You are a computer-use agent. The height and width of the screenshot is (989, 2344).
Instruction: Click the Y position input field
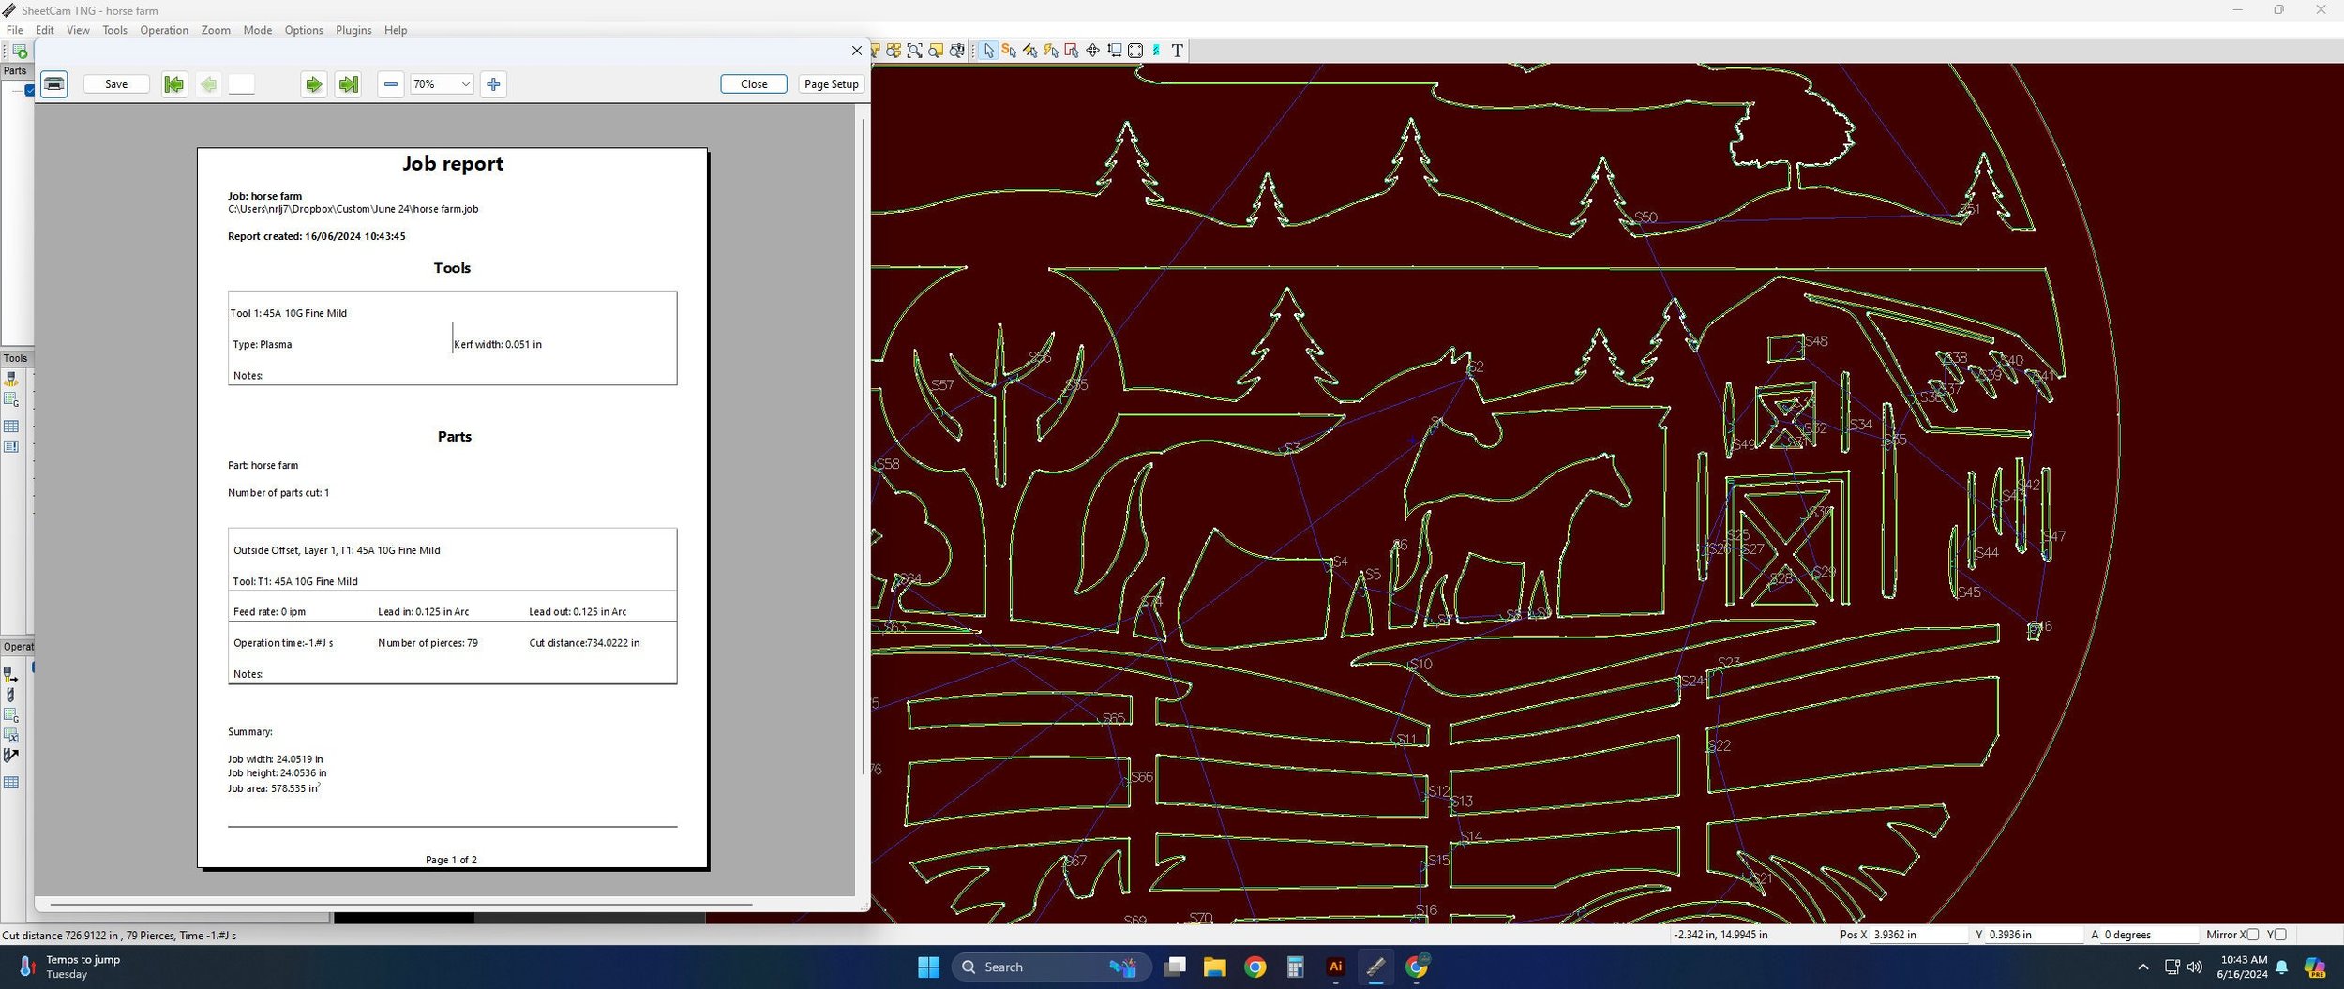click(2035, 935)
